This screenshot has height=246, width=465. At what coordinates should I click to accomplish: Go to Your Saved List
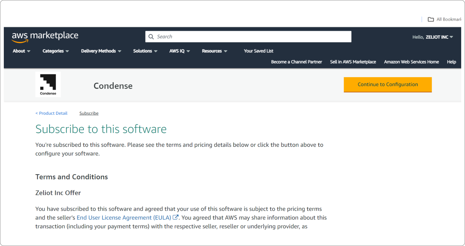pyautogui.click(x=259, y=51)
